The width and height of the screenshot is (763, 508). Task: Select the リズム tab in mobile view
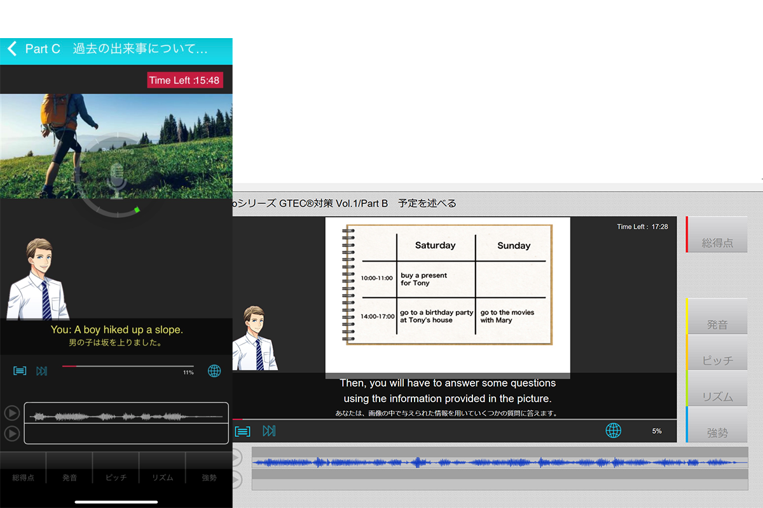(162, 478)
